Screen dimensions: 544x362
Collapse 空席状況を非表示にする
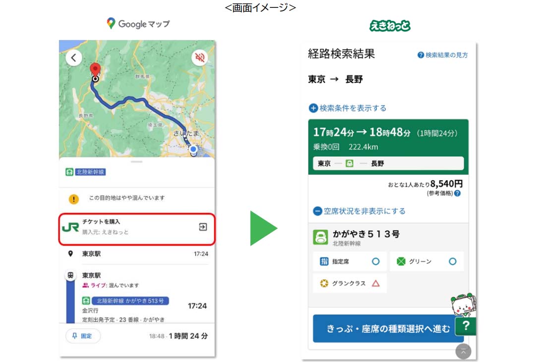click(x=359, y=211)
